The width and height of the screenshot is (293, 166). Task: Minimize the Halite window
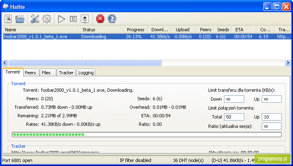coord(267,7)
